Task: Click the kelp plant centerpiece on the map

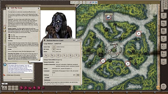Action: pyautogui.click(x=114, y=50)
